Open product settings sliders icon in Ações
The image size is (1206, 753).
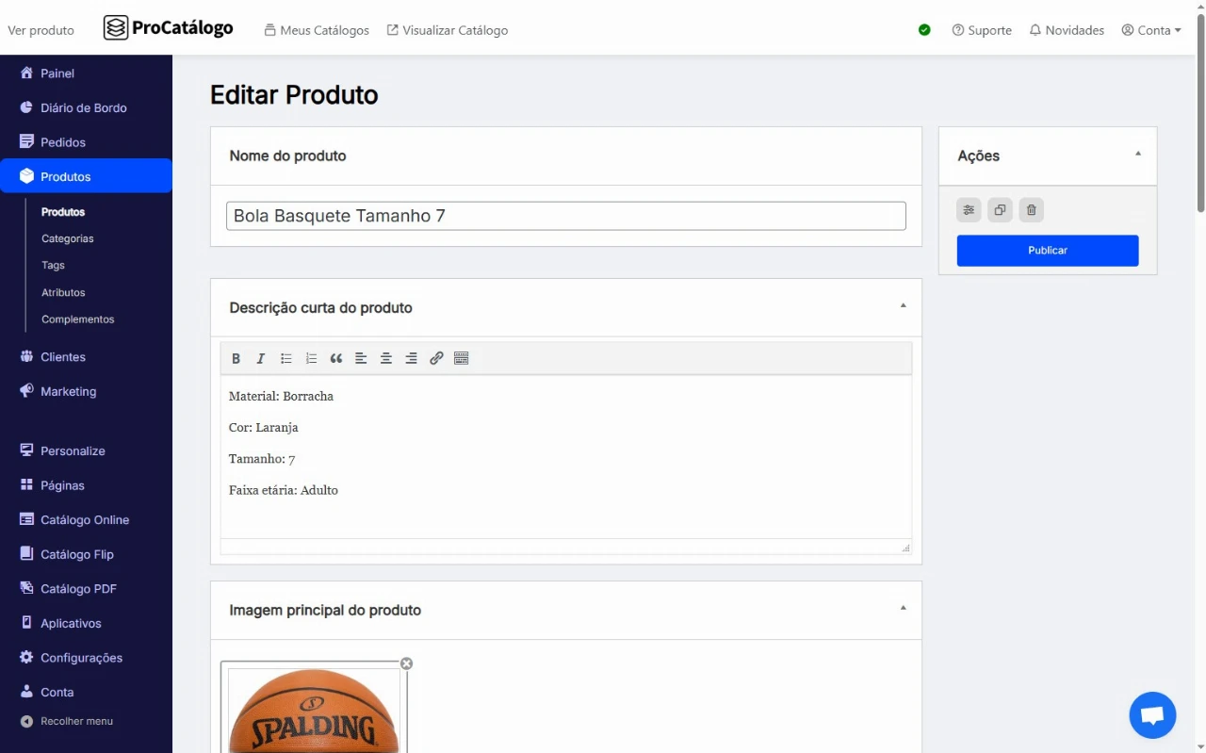click(x=969, y=210)
